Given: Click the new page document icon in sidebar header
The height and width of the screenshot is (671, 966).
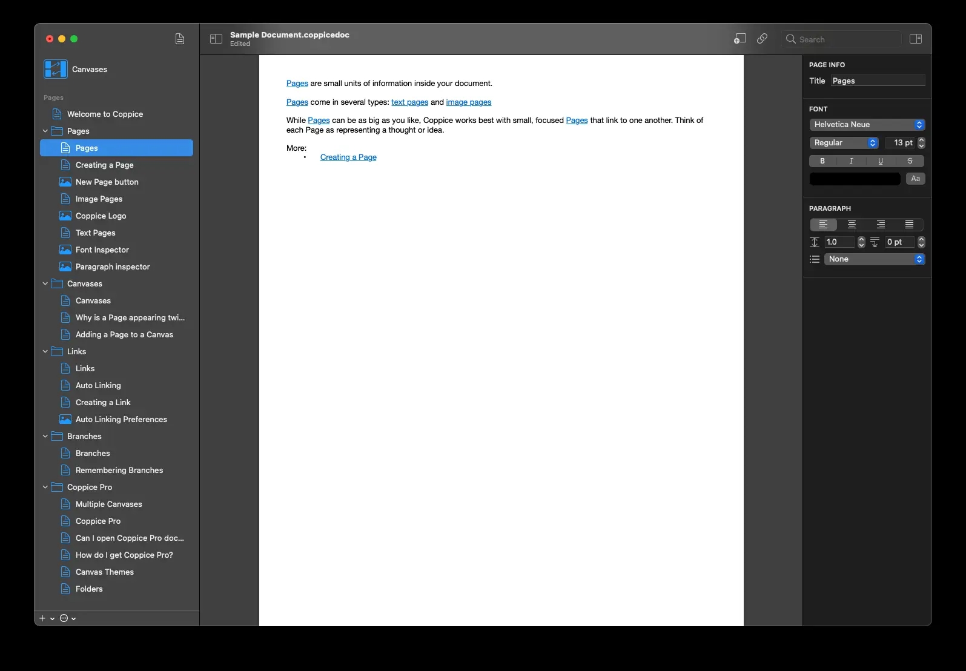Looking at the screenshot, I should click(180, 39).
